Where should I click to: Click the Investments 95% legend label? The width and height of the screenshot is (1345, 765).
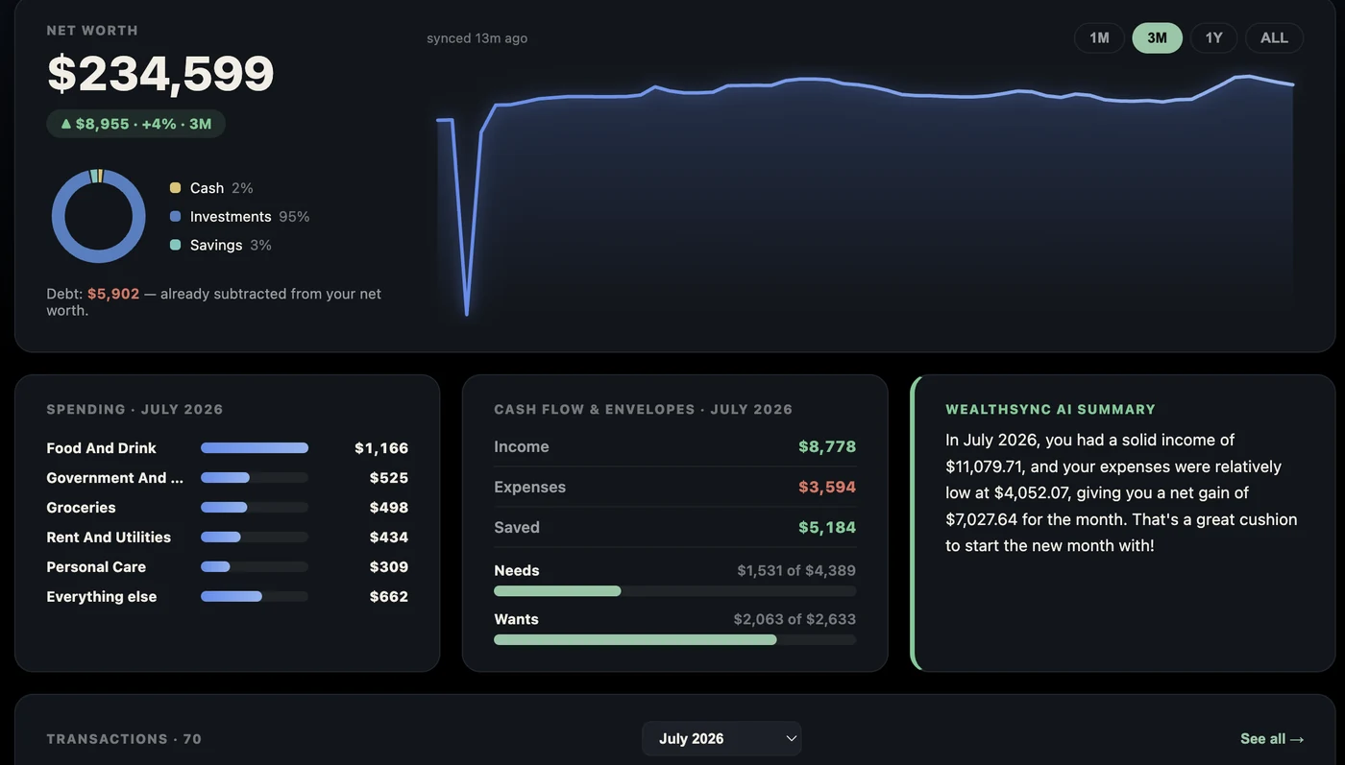click(x=250, y=217)
